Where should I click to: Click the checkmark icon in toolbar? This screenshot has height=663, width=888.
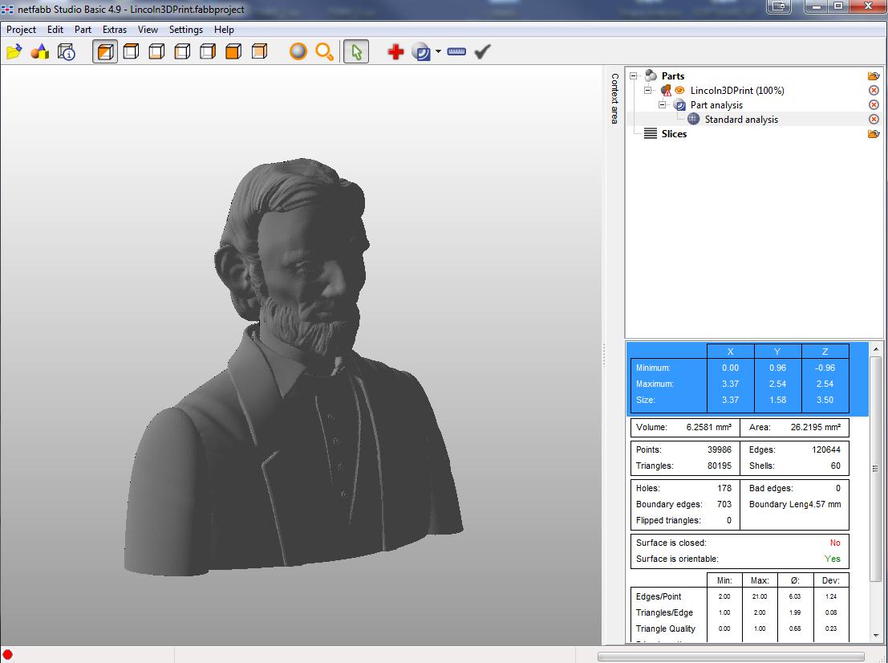(x=482, y=52)
